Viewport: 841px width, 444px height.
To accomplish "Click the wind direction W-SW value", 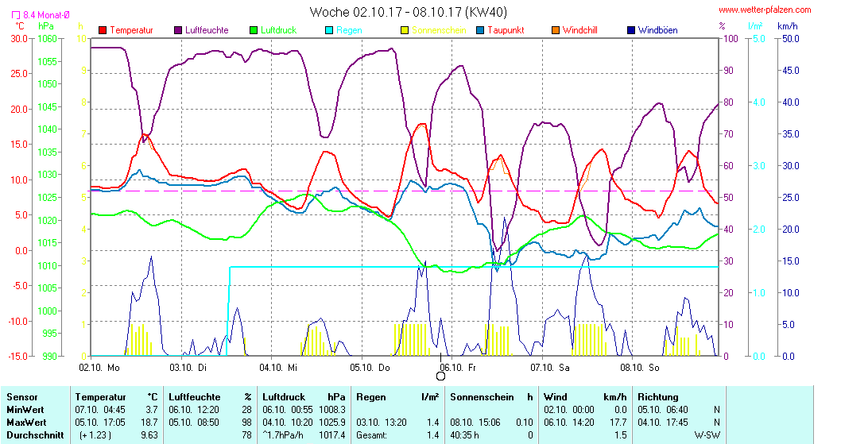I will coord(707,435).
